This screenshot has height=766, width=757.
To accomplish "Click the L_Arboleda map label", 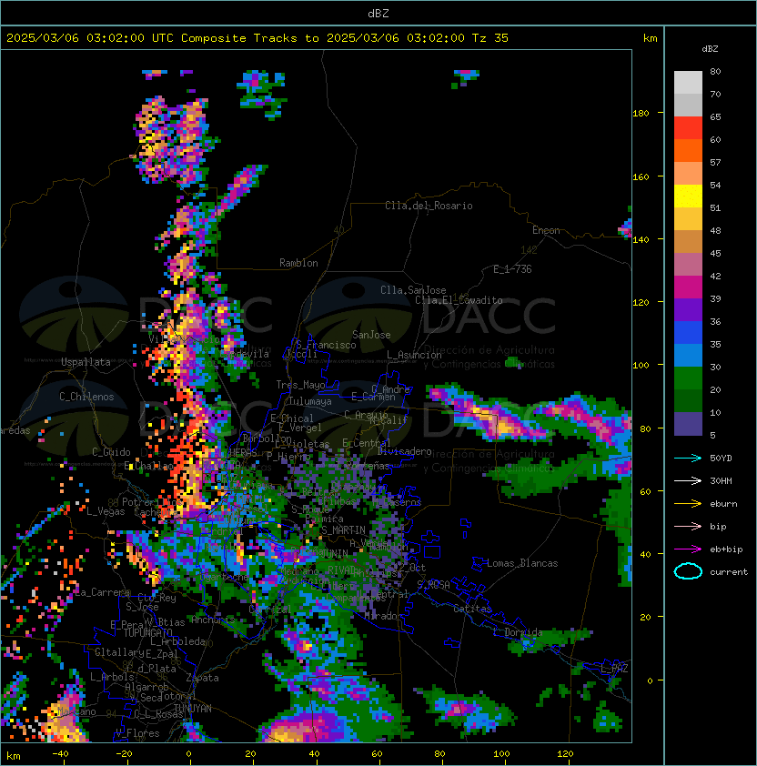I will click(x=177, y=641).
